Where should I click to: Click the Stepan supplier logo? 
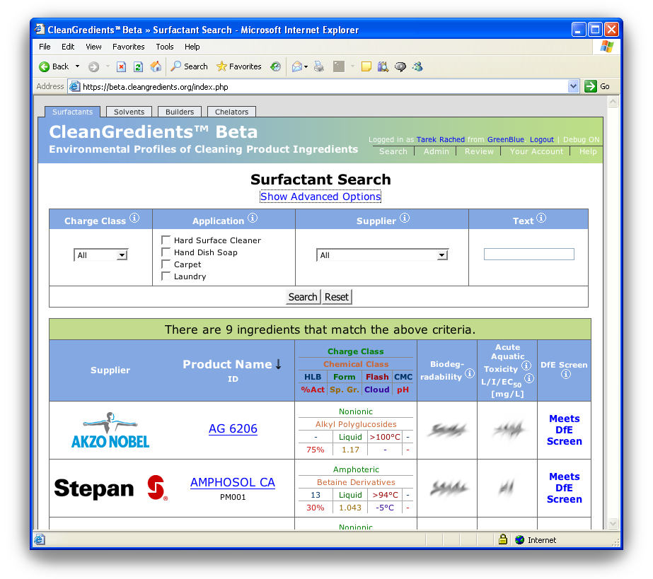[111, 489]
